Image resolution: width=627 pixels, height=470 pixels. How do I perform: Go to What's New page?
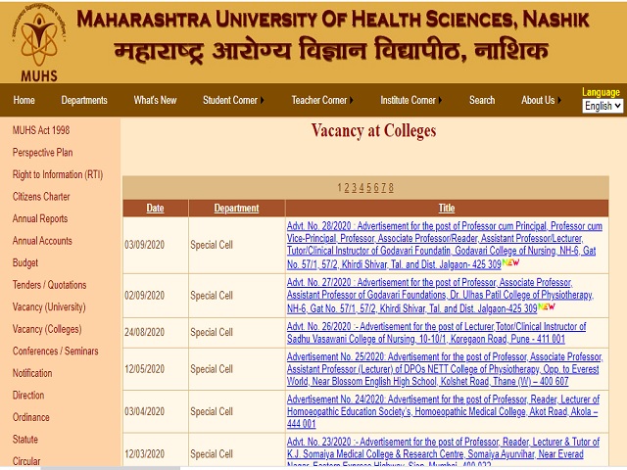coord(155,100)
